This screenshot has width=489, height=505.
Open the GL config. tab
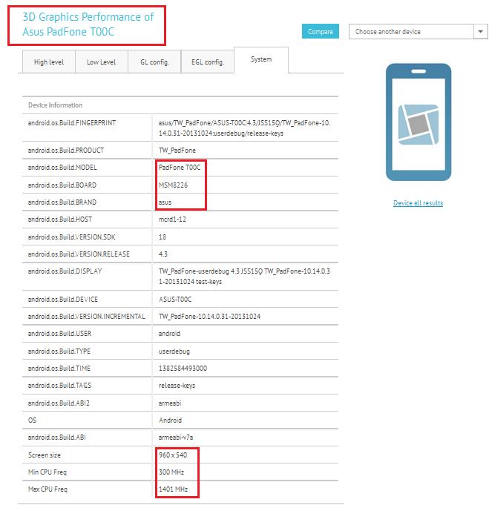[154, 62]
